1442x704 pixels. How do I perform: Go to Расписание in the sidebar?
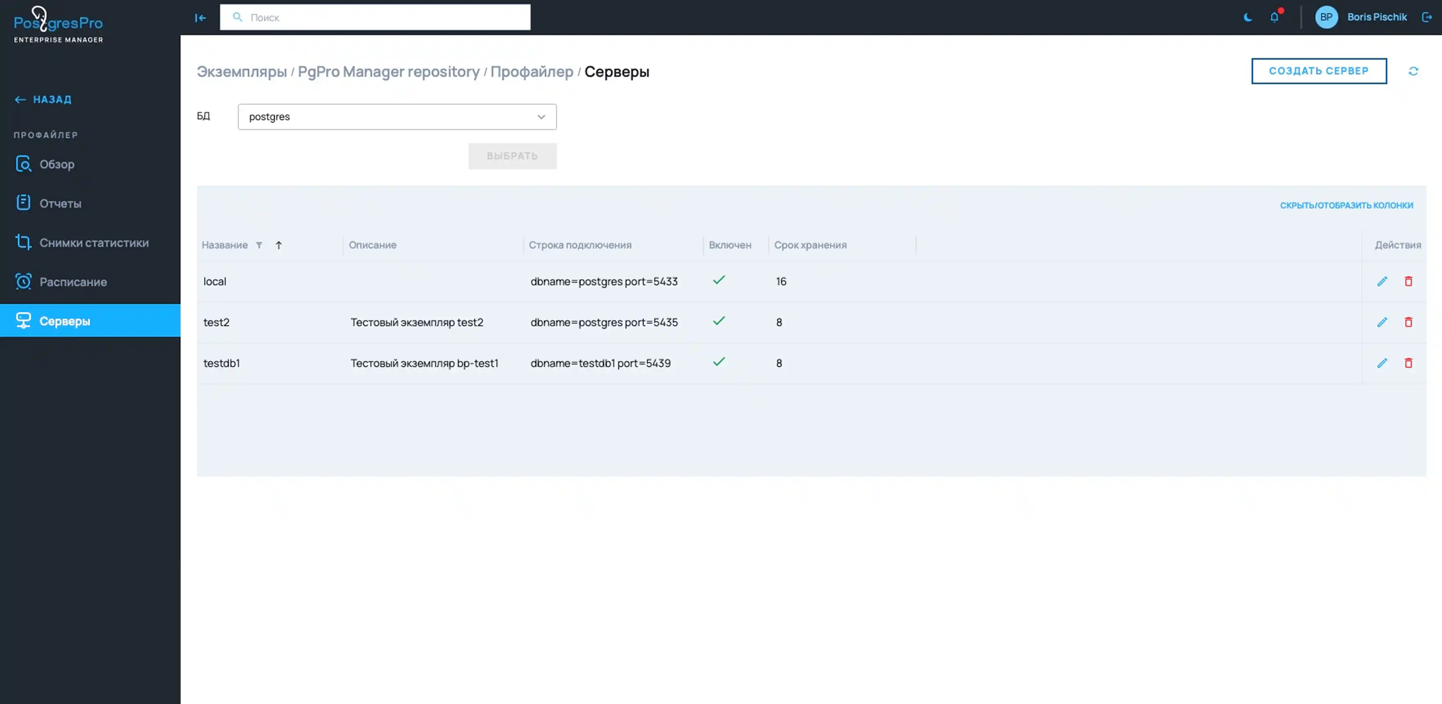pyautogui.click(x=73, y=282)
